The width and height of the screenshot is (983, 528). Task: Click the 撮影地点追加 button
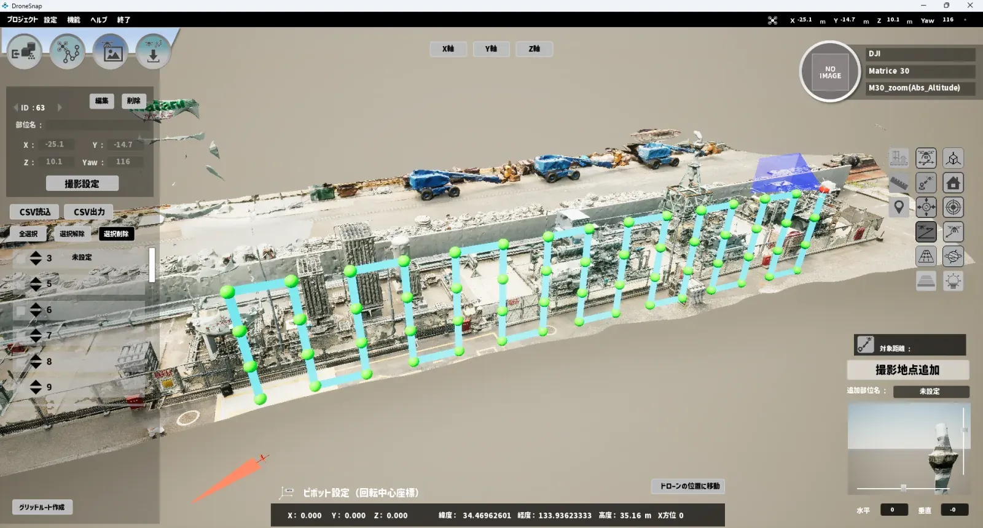click(907, 370)
